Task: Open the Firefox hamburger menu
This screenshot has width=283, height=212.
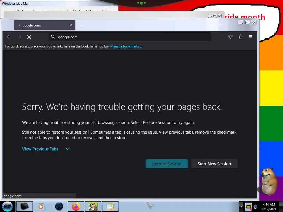Action: (x=250, y=37)
